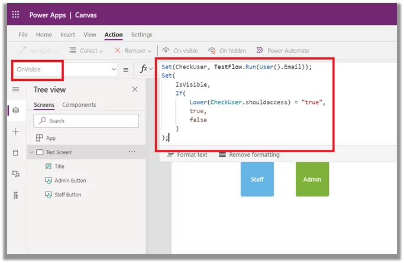Click the On visible button
The image size is (404, 263).
coord(180,51)
